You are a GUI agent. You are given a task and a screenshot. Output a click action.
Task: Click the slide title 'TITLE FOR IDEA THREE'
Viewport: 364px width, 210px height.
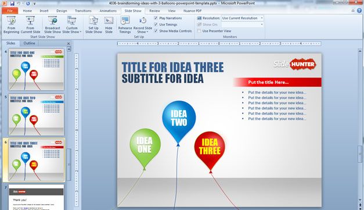(173, 67)
